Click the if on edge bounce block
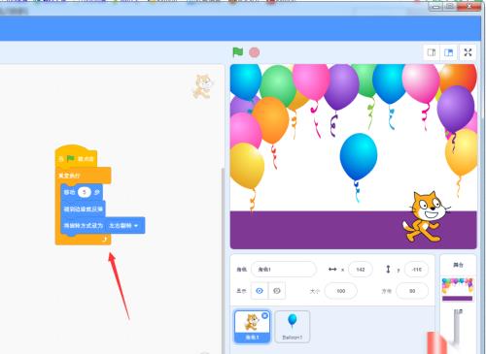 pyautogui.click(x=83, y=209)
